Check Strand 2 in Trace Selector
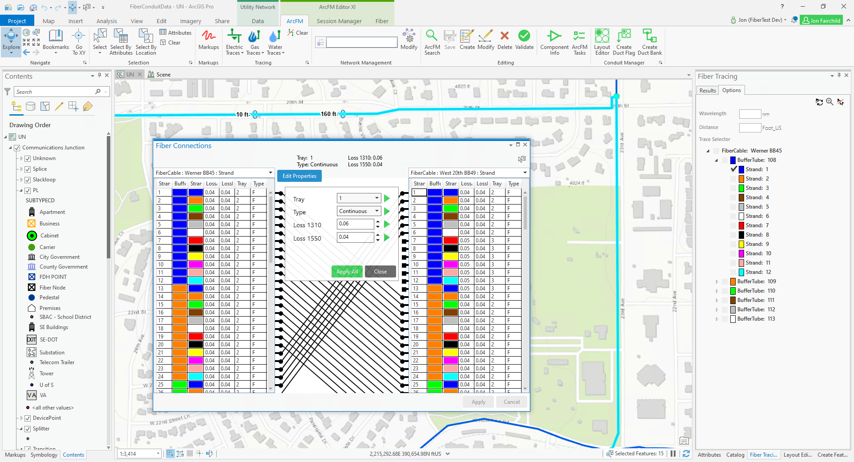The image size is (854, 462). click(x=734, y=179)
